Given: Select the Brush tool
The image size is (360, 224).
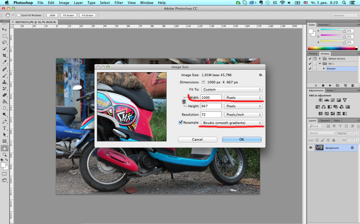Looking at the screenshot, I should (4, 75).
